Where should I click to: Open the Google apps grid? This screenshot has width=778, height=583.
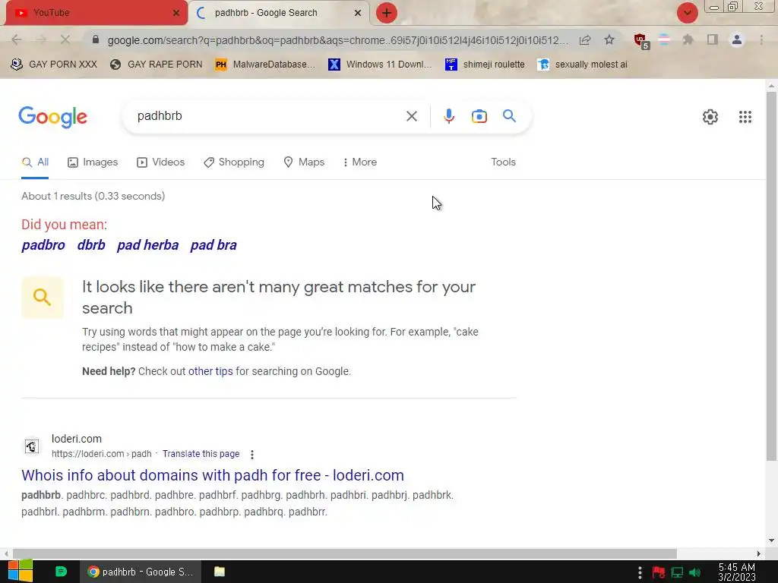745,117
